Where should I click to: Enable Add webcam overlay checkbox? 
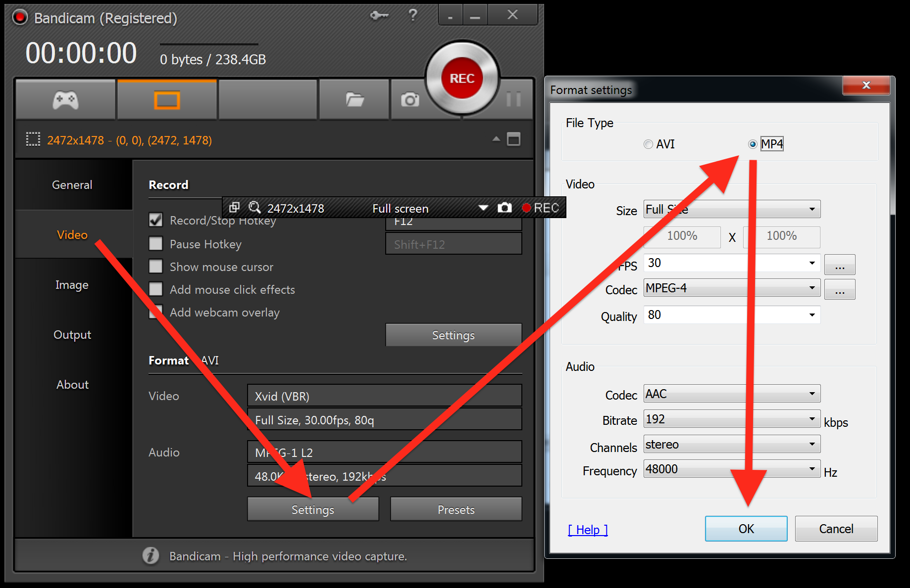tap(156, 312)
